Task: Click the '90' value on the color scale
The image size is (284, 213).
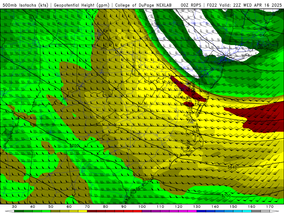Action: click(x=124, y=207)
